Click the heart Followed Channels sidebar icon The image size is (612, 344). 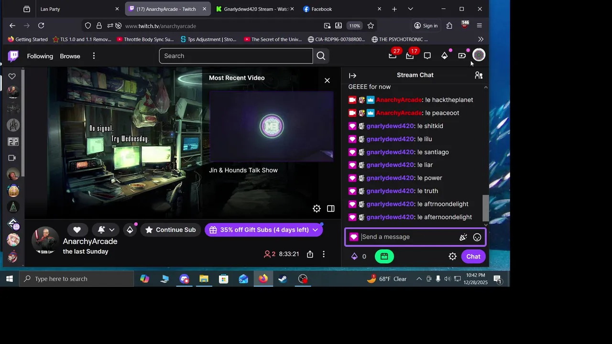click(x=12, y=76)
